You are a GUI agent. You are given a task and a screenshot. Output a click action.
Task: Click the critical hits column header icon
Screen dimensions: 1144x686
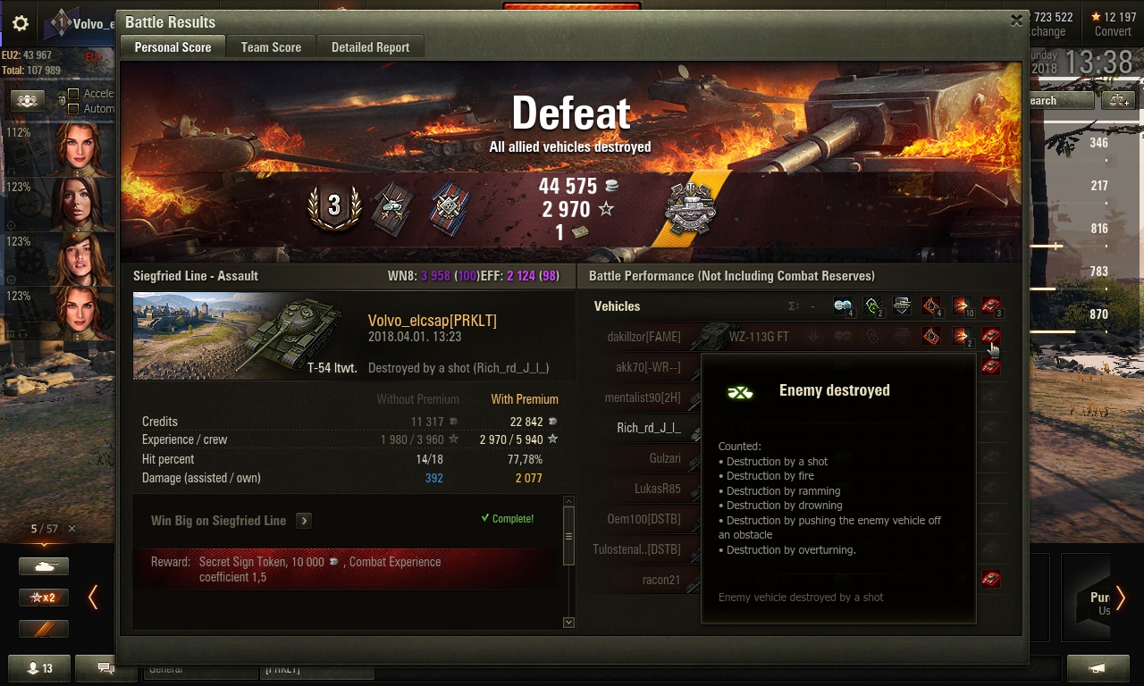coord(931,306)
